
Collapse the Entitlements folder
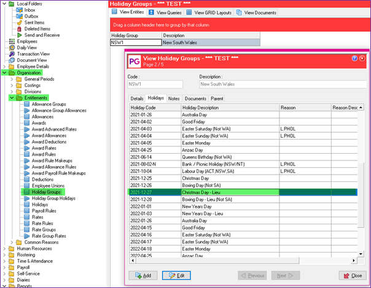pos(12,98)
